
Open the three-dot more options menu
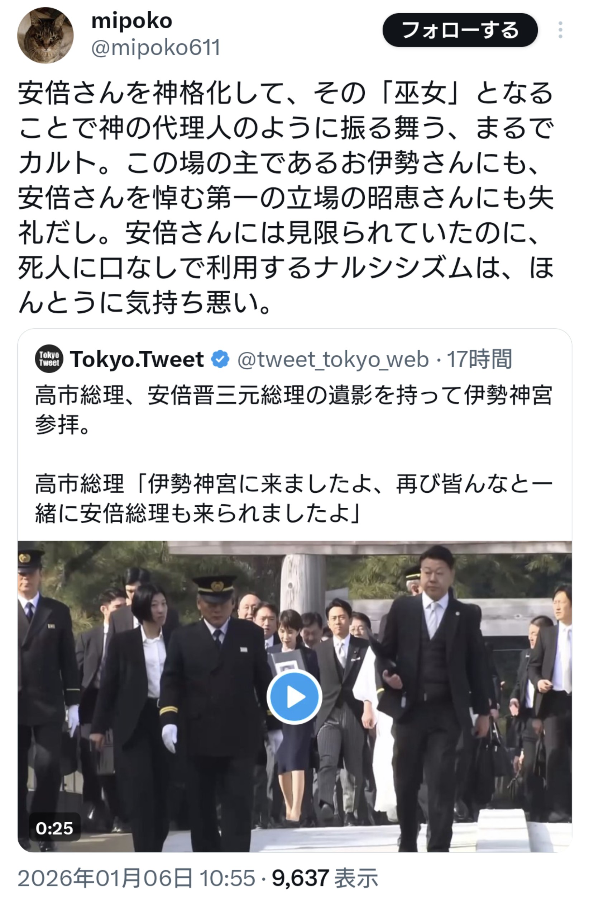click(560, 30)
